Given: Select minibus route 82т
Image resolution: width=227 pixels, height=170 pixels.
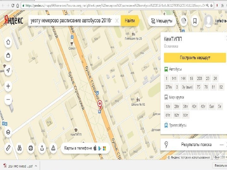Looking at the screenshot, I should coord(177,115).
